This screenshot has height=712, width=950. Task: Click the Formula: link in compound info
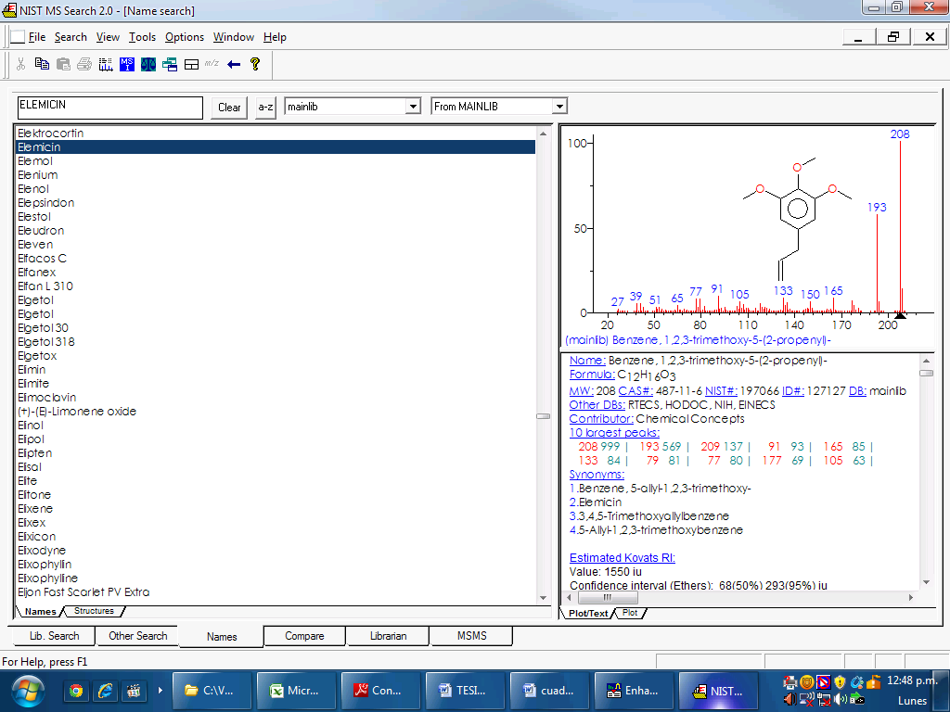coord(592,375)
